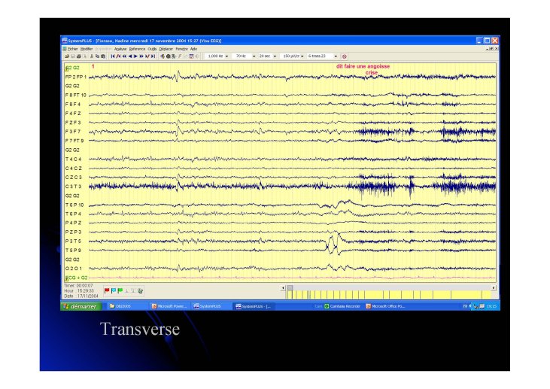Screen dimensions: 550x389
Task: Select the 'dit faire une angoisse crise' annotation
Action: (x=363, y=69)
